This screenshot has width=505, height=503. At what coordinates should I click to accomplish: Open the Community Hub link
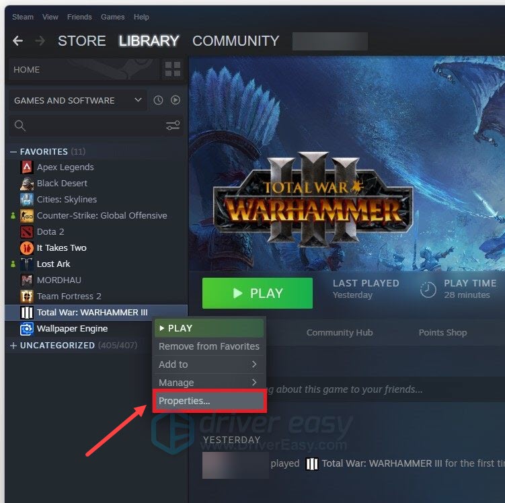[x=340, y=333]
